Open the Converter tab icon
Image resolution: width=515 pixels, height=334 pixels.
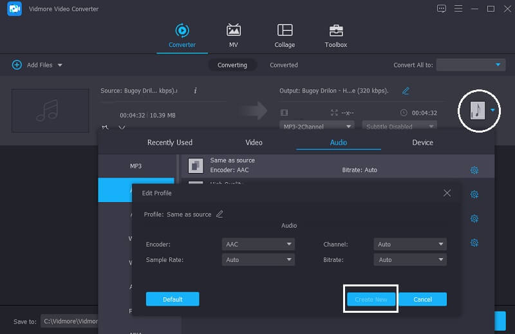[182, 31]
